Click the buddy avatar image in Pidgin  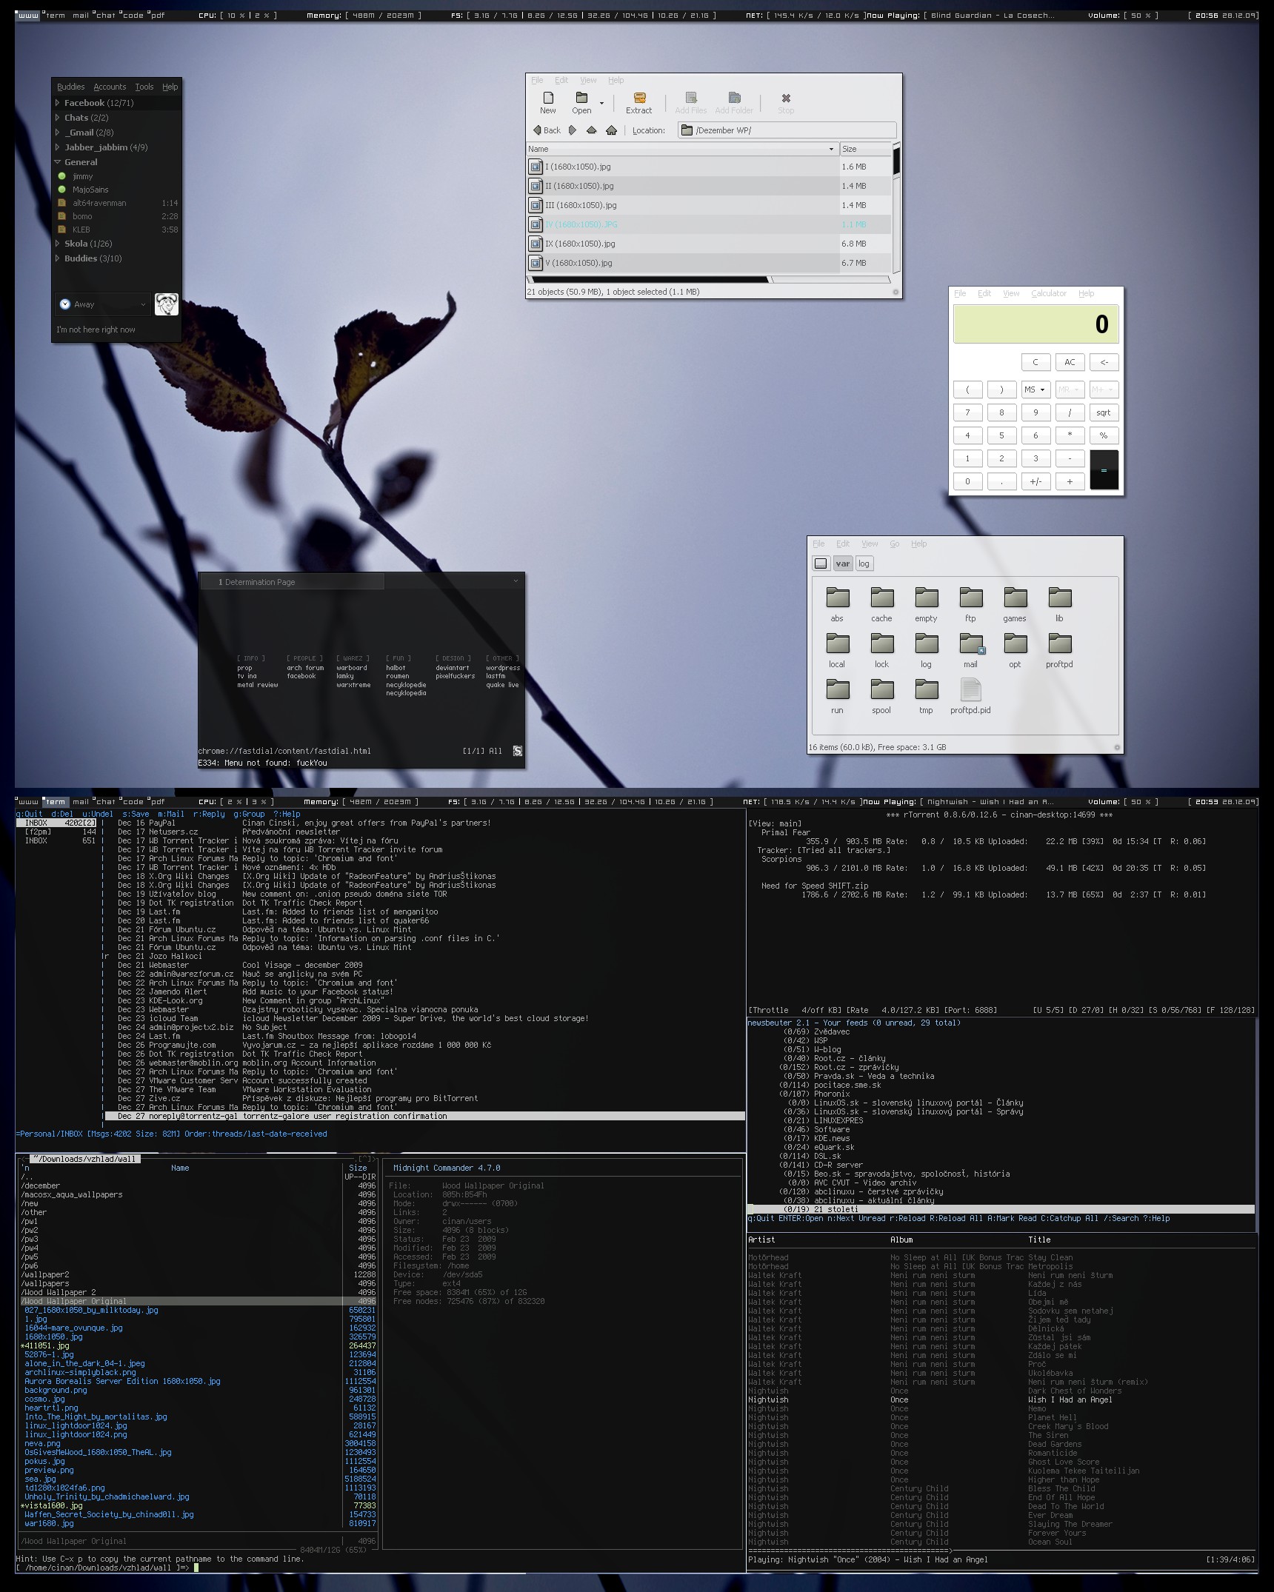point(167,304)
